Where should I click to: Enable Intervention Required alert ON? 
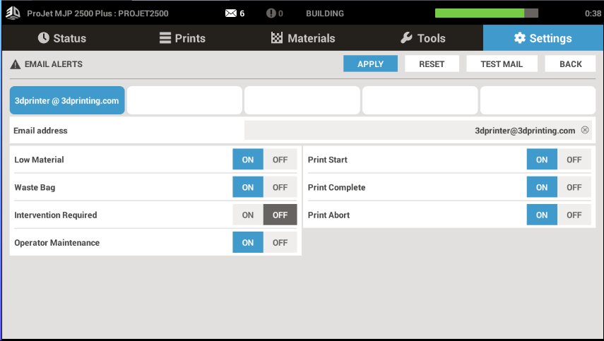248,215
